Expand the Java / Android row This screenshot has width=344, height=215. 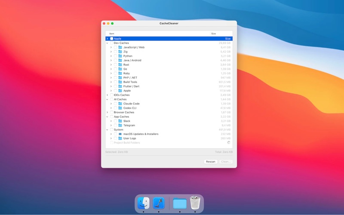pos(111,60)
